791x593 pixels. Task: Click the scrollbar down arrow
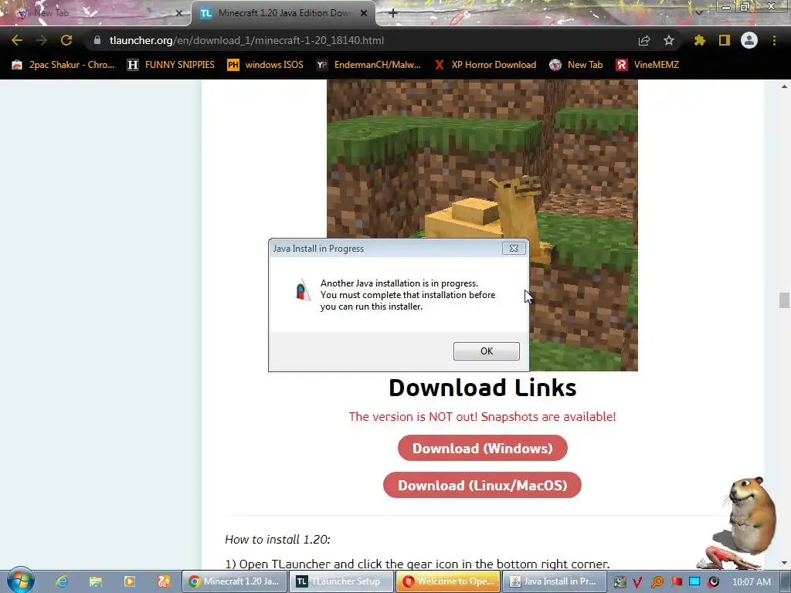pyautogui.click(x=784, y=563)
